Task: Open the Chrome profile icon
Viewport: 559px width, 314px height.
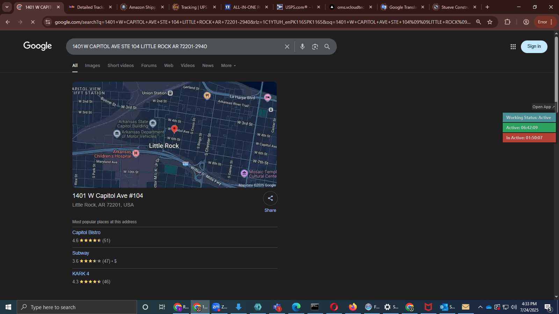Action: pos(526,22)
